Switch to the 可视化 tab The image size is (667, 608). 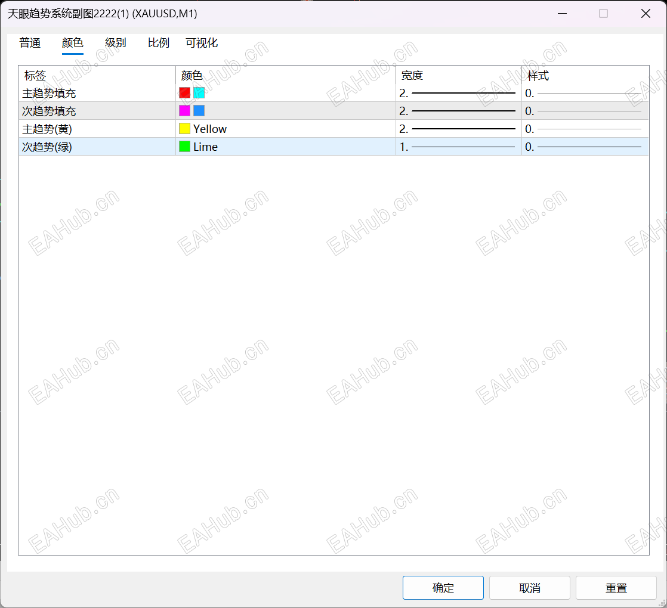coord(202,43)
